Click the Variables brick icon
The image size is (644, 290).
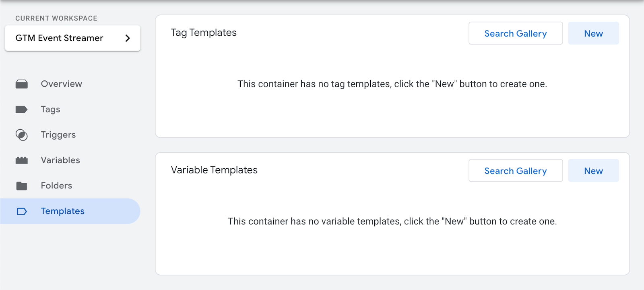click(x=22, y=160)
